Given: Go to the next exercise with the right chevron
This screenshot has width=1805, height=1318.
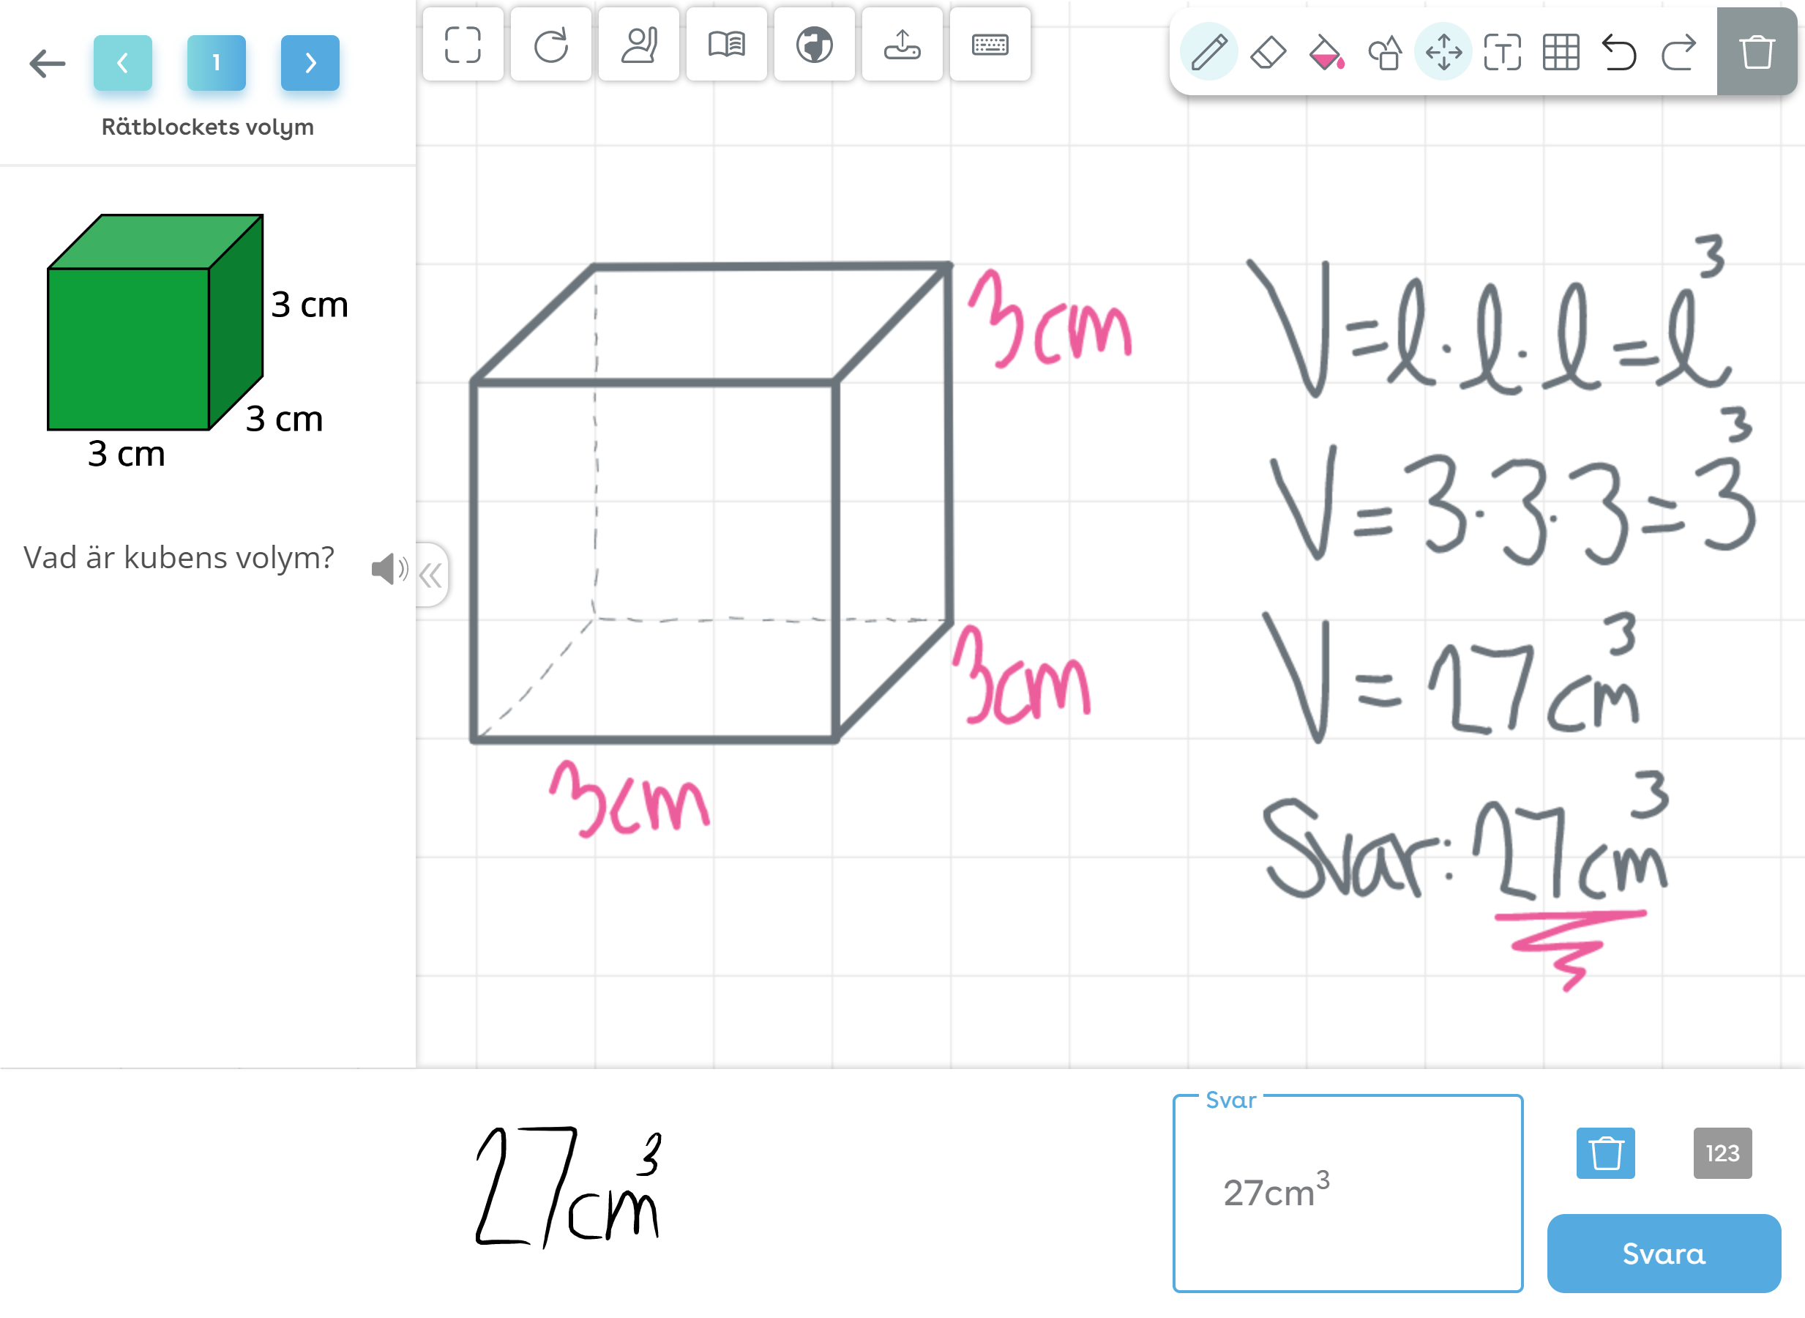Looking at the screenshot, I should (310, 62).
